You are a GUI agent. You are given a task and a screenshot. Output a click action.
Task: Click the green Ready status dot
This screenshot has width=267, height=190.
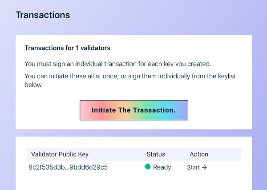click(148, 167)
